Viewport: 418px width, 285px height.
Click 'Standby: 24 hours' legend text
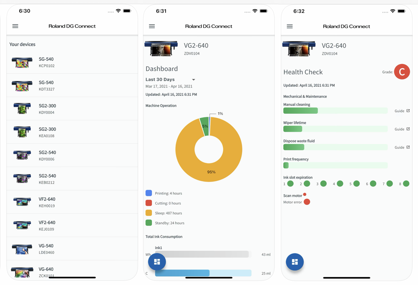169,223
